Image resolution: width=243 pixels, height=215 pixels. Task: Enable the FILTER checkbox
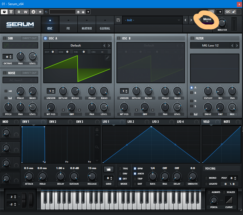tap(192, 38)
